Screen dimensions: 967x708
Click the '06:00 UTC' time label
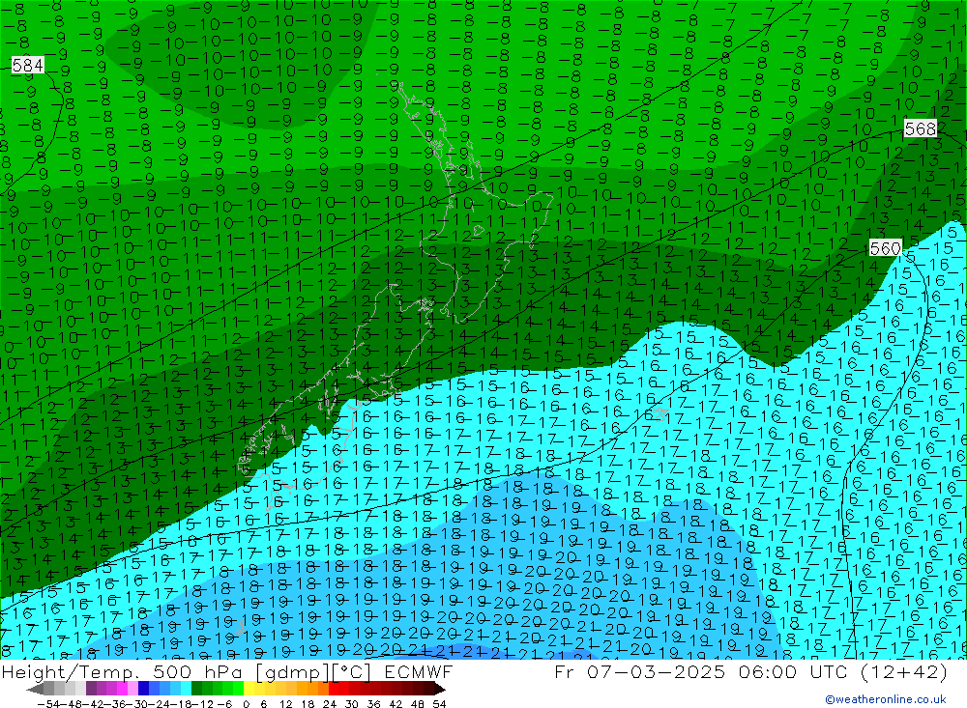795,671
